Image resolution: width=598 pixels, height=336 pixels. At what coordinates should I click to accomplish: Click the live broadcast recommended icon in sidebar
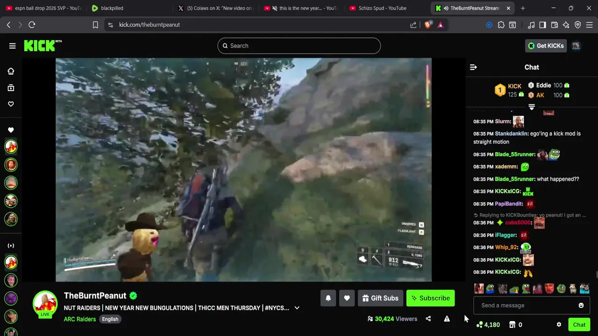coord(11,246)
